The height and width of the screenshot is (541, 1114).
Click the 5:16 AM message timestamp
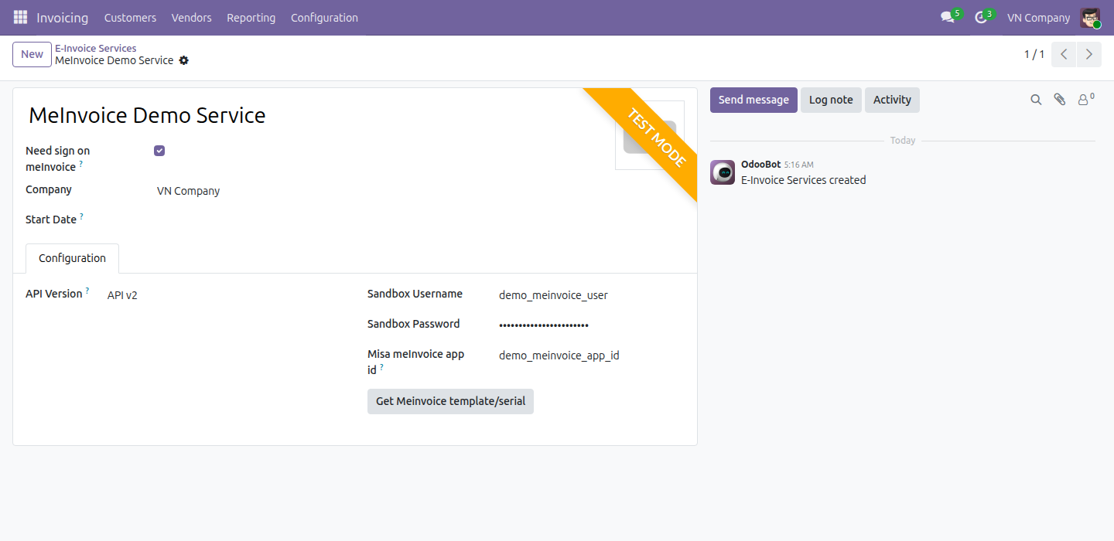click(798, 165)
